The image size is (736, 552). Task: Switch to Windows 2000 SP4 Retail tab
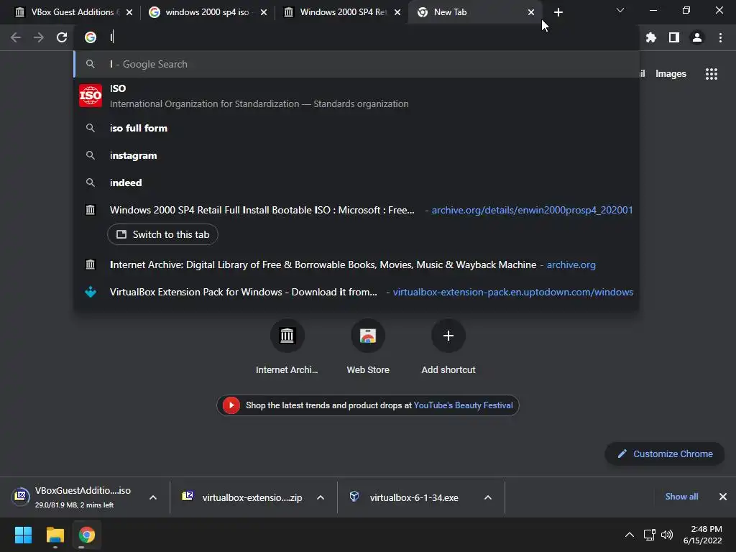coord(336,12)
